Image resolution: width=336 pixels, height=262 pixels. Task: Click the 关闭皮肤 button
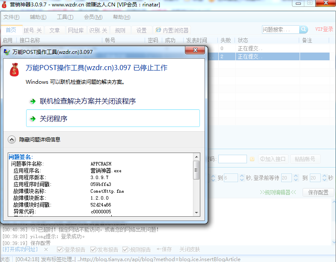(x=190, y=249)
